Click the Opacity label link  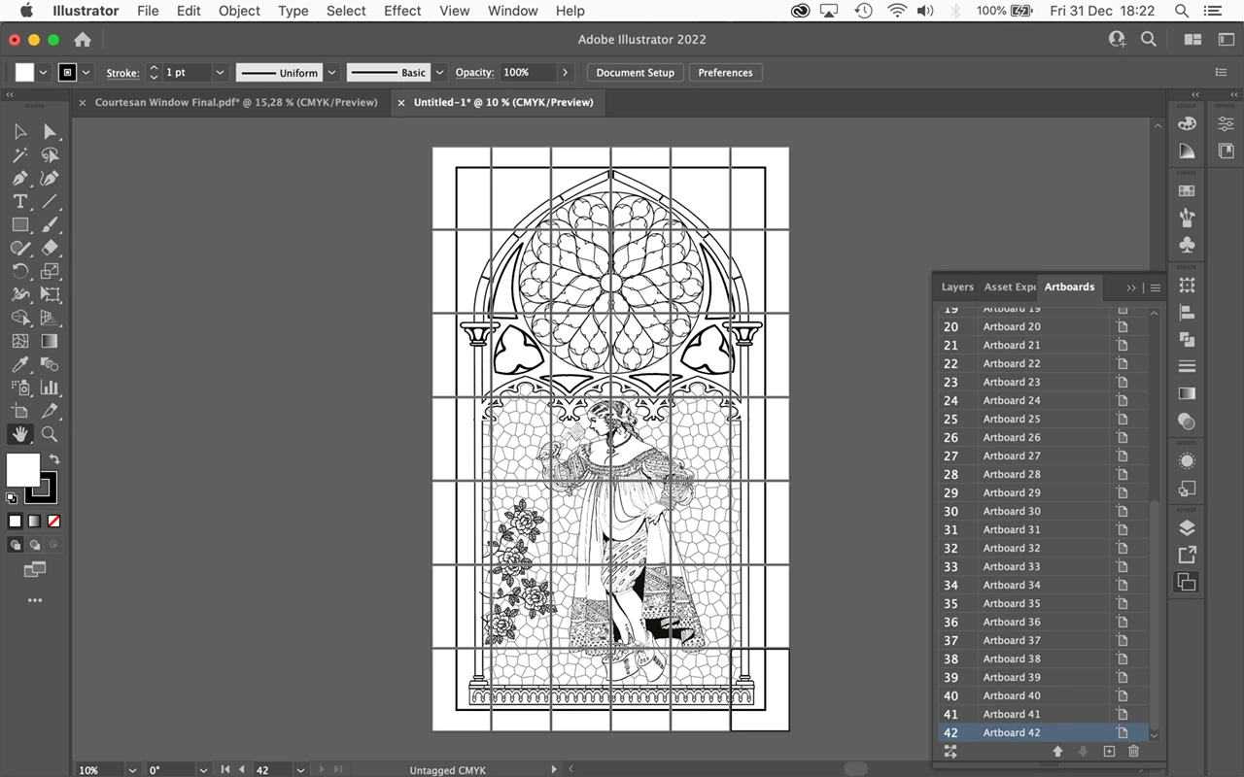click(x=474, y=73)
